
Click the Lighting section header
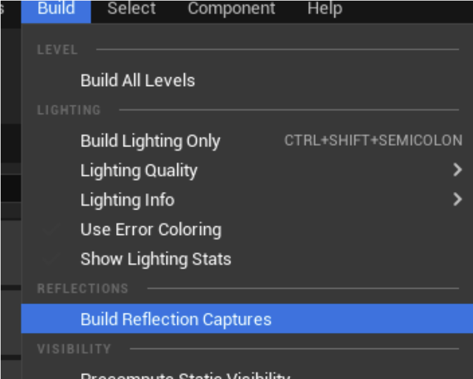[69, 110]
